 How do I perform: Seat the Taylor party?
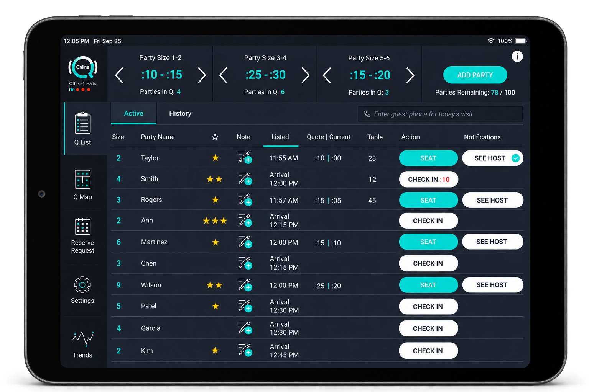(x=428, y=158)
